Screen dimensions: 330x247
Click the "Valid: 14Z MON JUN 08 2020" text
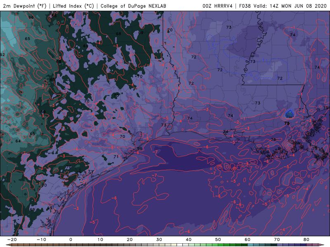290,6
